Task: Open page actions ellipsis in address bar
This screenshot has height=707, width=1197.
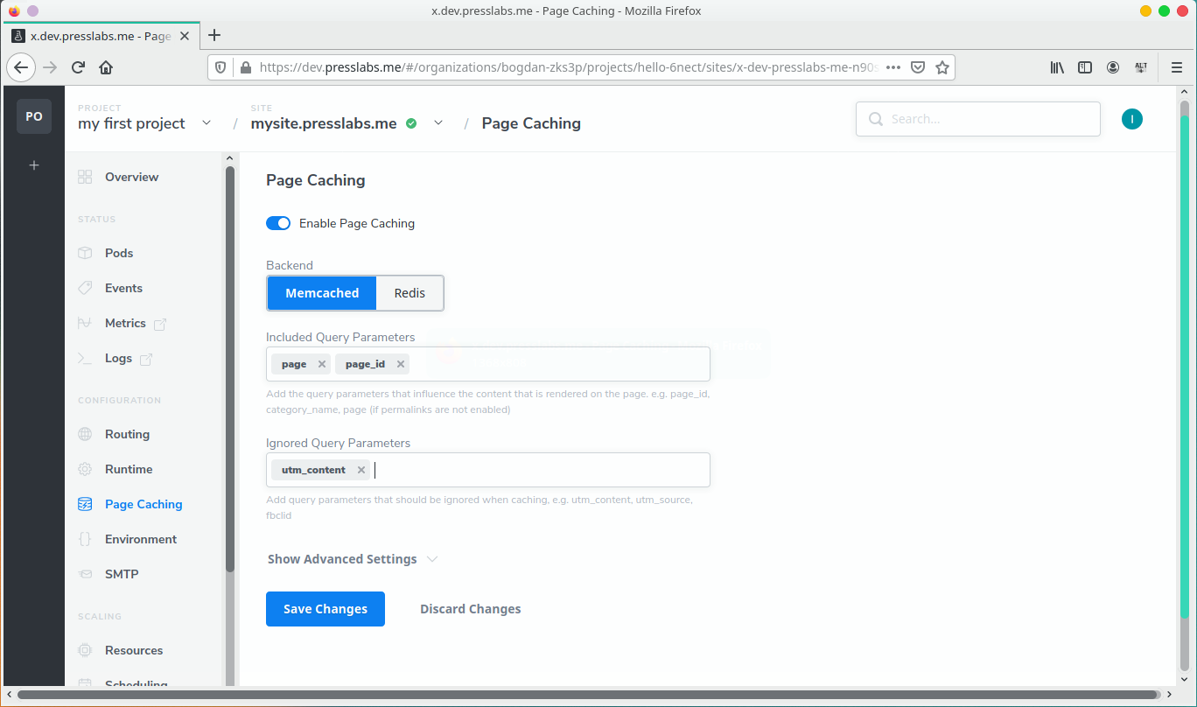Action: (x=892, y=67)
